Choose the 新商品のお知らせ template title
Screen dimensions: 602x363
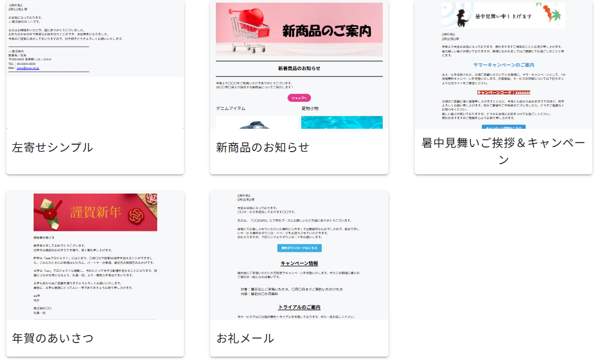coord(263,148)
